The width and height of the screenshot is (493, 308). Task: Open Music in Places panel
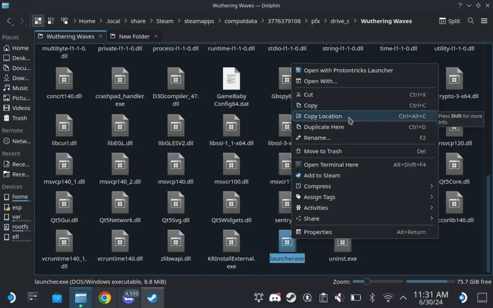pos(16,88)
